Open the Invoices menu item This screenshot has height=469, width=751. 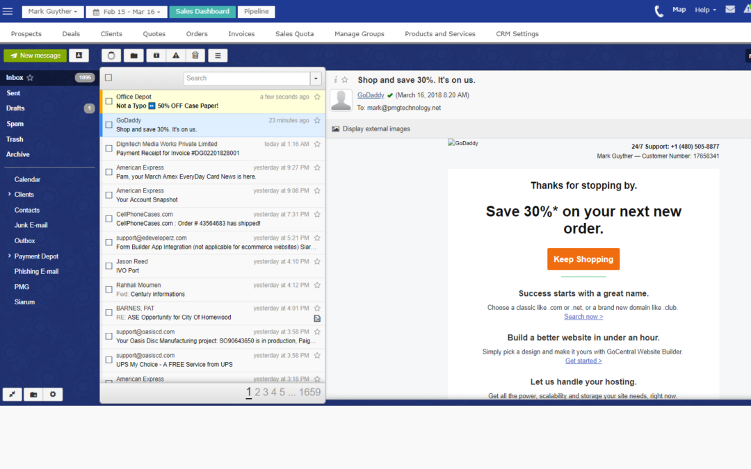click(x=241, y=34)
